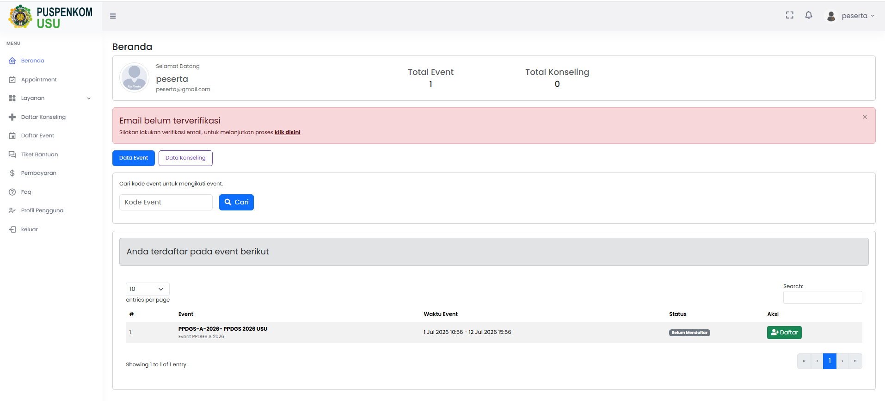Follow the klik disini verification link
The height and width of the screenshot is (401, 885).
[x=288, y=132]
